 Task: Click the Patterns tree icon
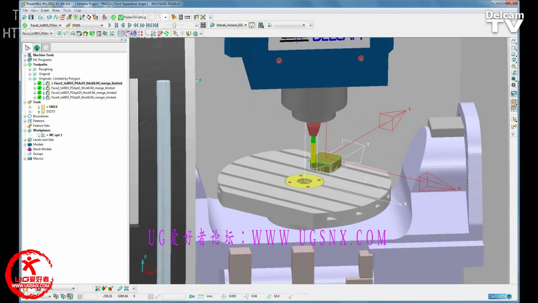[x=29, y=121]
